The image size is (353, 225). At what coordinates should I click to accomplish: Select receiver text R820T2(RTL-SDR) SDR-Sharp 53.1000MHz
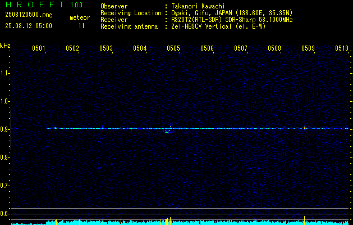232,20
